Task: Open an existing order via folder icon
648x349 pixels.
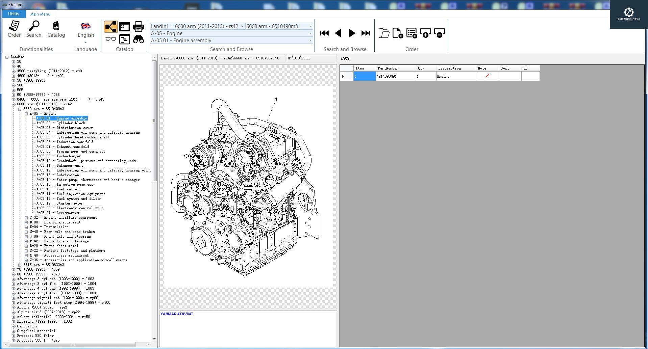Action: 384,33
